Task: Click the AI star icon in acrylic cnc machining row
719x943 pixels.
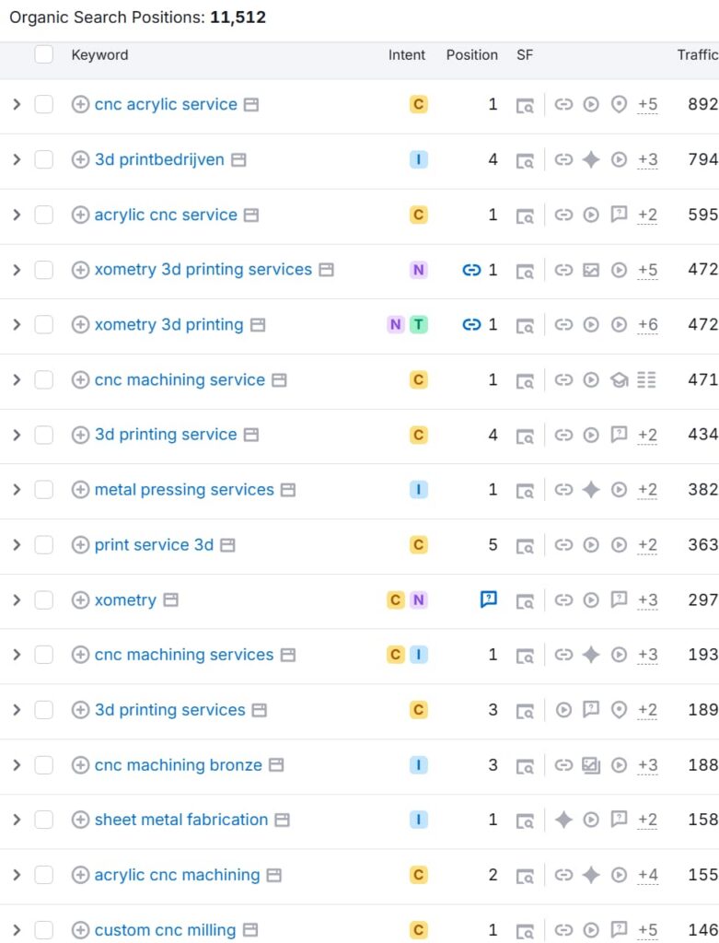Action: pyautogui.click(x=591, y=875)
